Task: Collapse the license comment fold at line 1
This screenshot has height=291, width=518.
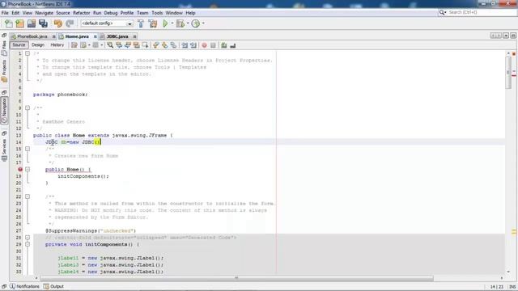Action: coord(28,53)
